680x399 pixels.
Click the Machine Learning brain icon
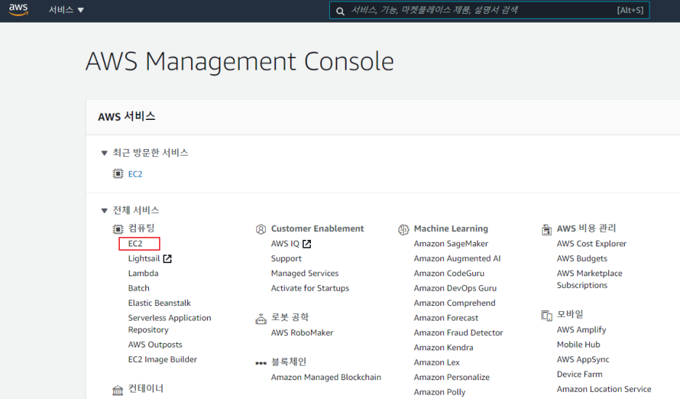[x=403, y=230]
